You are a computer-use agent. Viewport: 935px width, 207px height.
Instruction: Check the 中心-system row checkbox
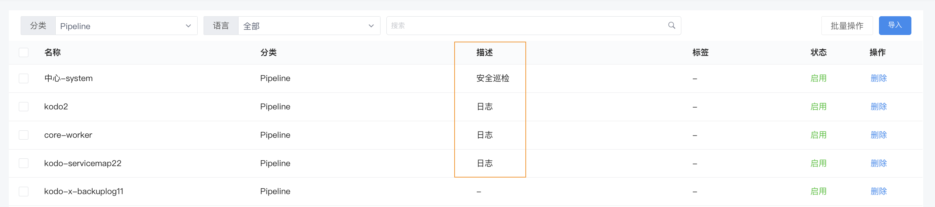24,78
